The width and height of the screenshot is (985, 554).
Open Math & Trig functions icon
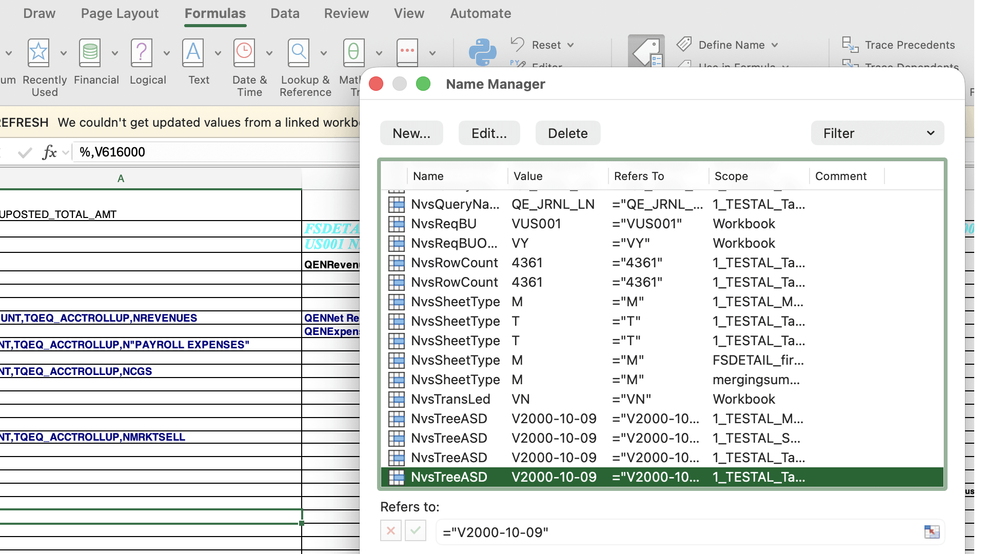[x=354, y=53]
